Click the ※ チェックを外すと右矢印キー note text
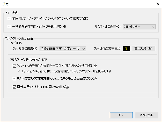The height and width of the screenshot is (122, 162). coord(64,71)
